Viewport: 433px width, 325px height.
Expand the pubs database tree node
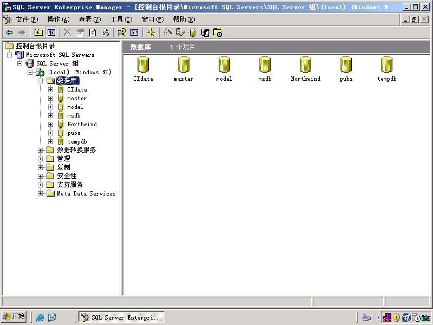[x=50, y=133]
